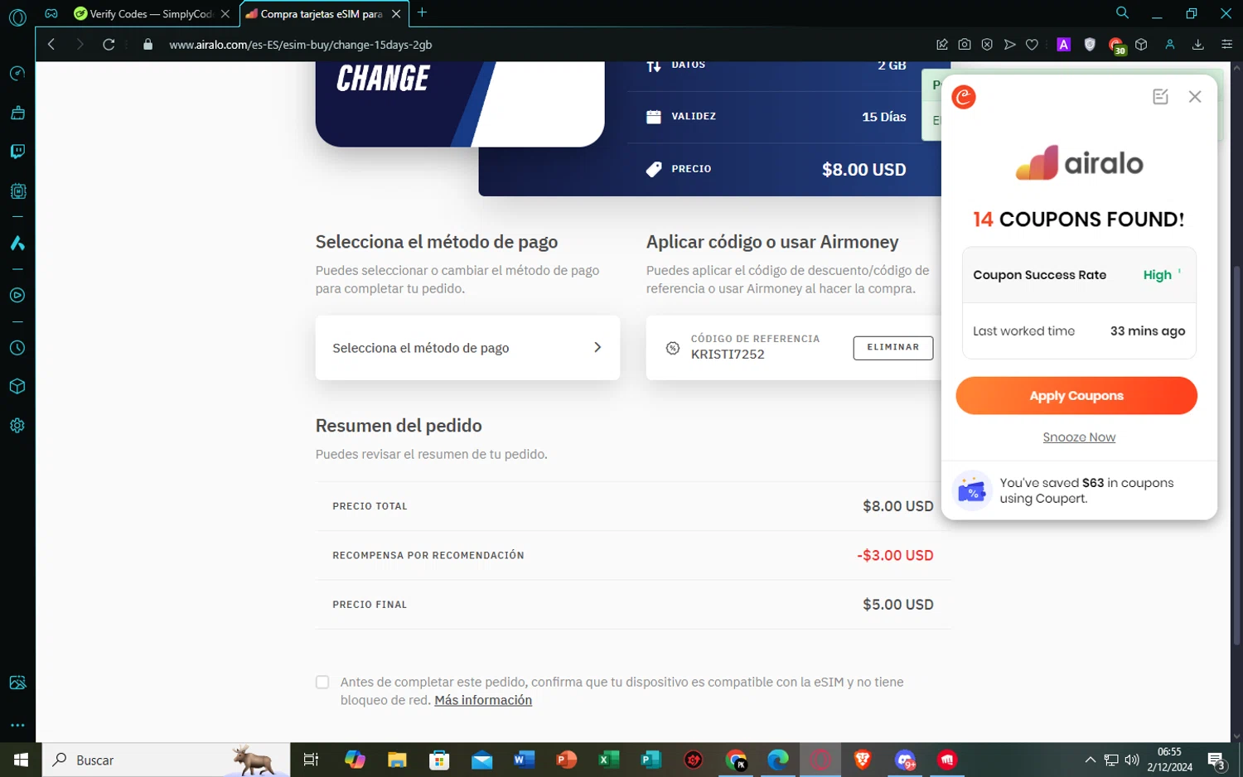
Task: Check the eSIM compatibility confirmation checkbox
Action: [322, 683]
